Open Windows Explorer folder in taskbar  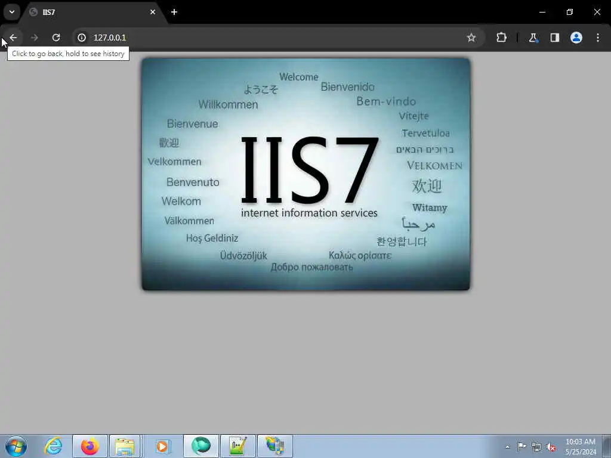tap(125, 446)
